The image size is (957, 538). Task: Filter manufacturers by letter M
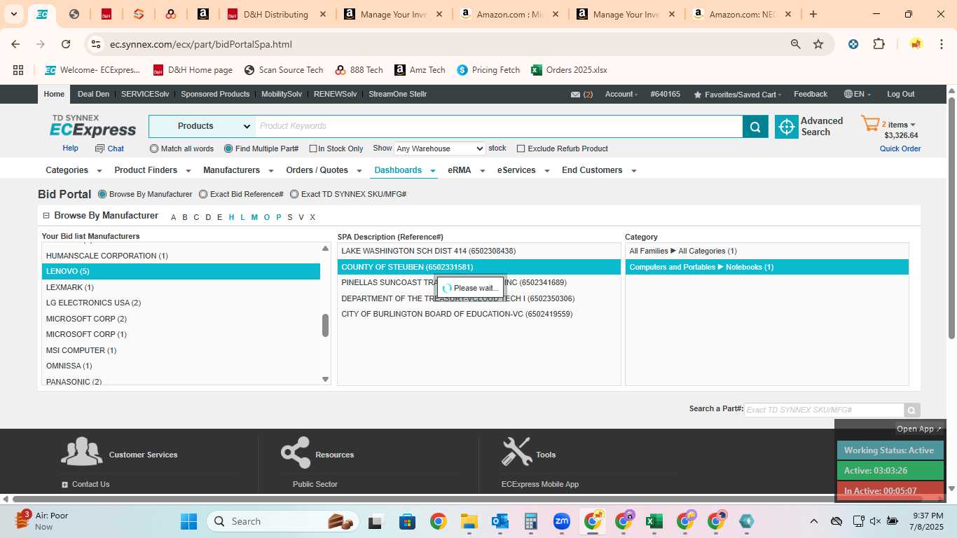(254, 217)
